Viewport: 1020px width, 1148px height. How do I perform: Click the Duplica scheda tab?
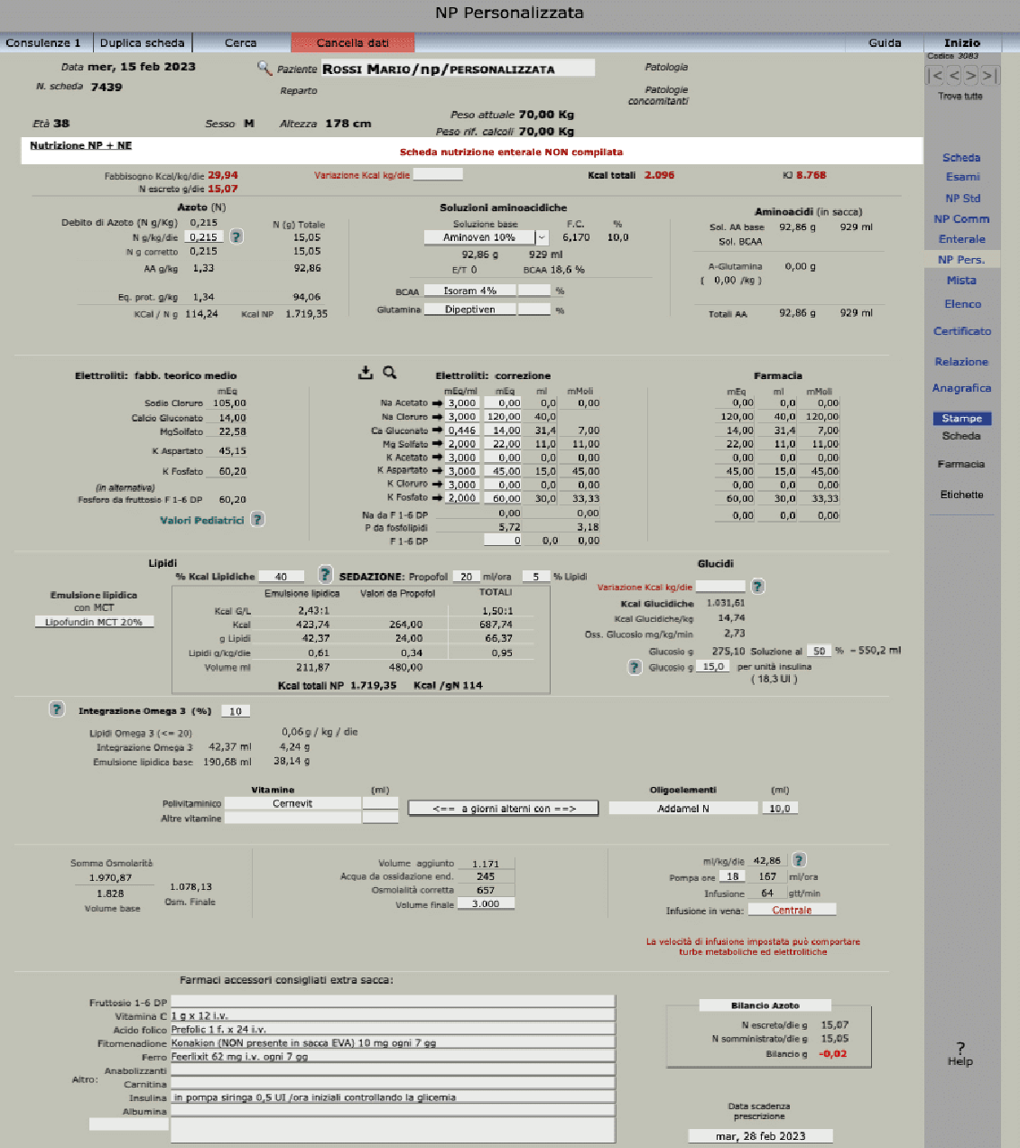(142, 42)
